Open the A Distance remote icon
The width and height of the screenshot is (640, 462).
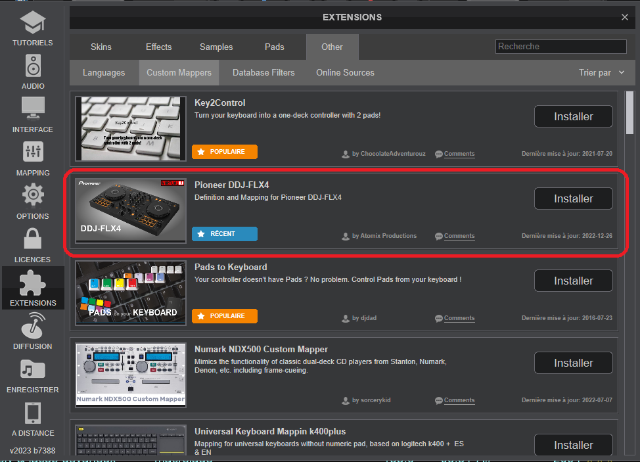click(33, 413)
